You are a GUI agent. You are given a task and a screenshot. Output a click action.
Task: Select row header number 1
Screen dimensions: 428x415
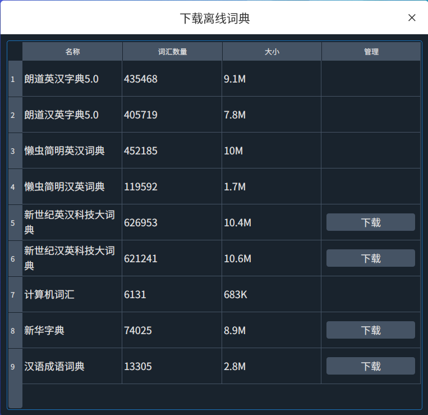(x=15, y=79)
